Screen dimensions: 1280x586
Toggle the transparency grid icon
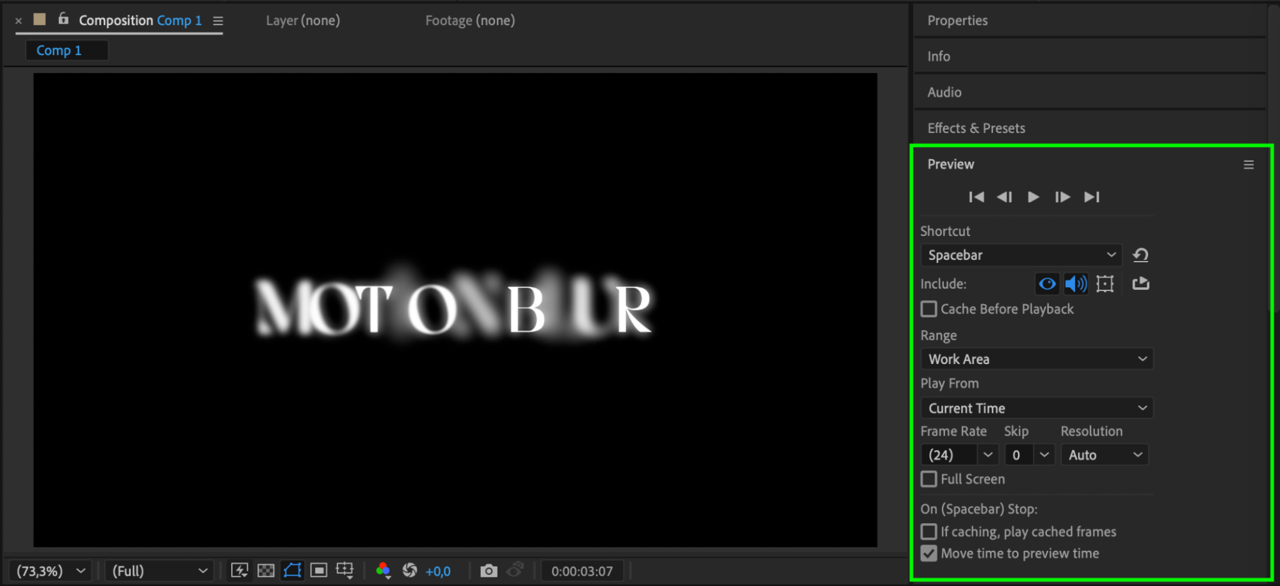(266, 571)
